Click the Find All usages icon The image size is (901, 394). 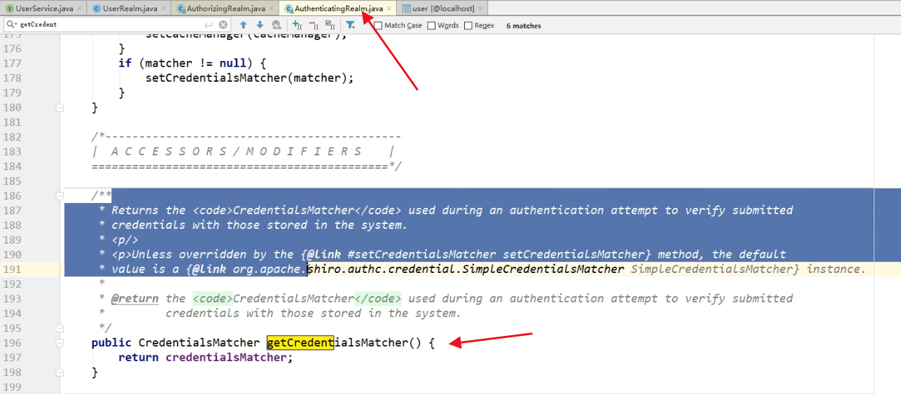point(277,24)
